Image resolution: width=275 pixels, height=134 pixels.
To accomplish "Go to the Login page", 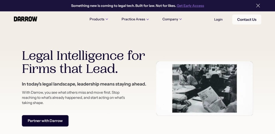I will [x=218, y=19].
